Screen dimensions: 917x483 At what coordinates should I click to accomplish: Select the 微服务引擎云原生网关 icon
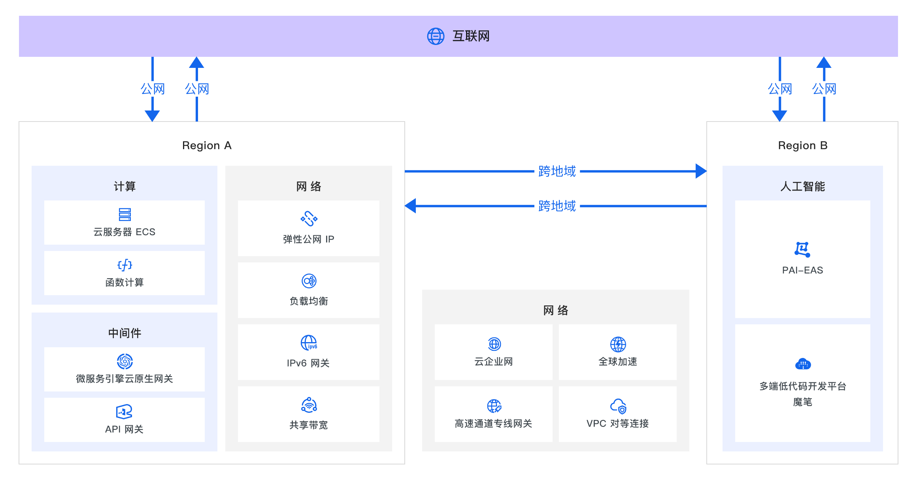(x=124, y=361)
